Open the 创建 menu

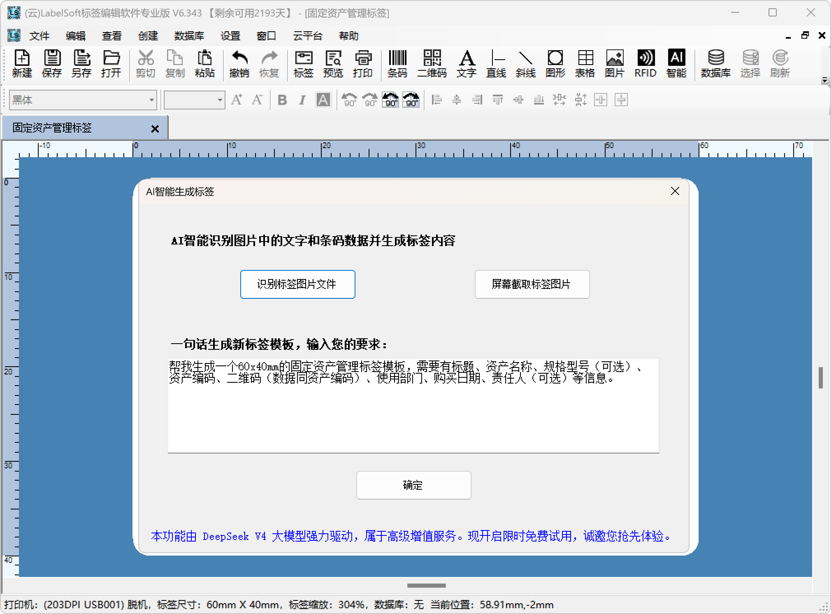click(148, 36)
